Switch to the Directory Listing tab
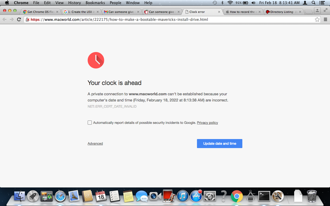 284,12
